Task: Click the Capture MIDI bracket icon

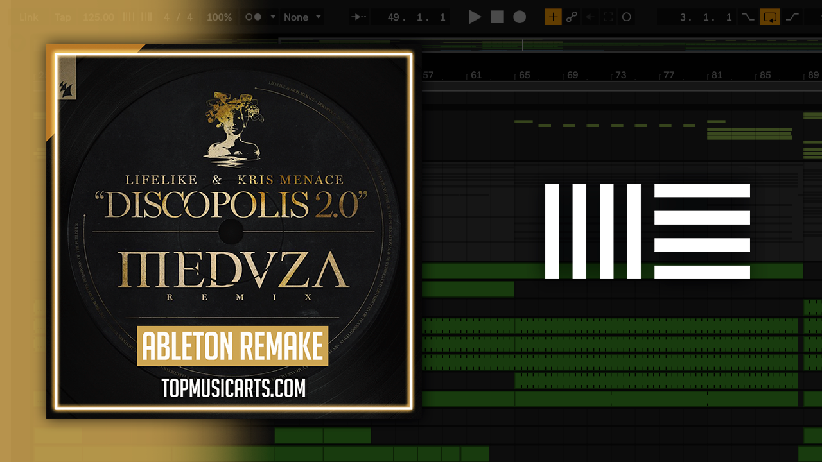Action: pos(608,17)
